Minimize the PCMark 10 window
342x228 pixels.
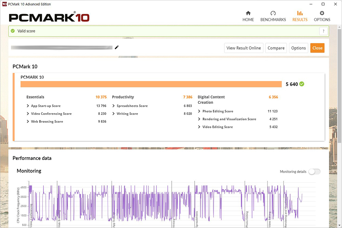pyautogui.click(x=311, y=4)
